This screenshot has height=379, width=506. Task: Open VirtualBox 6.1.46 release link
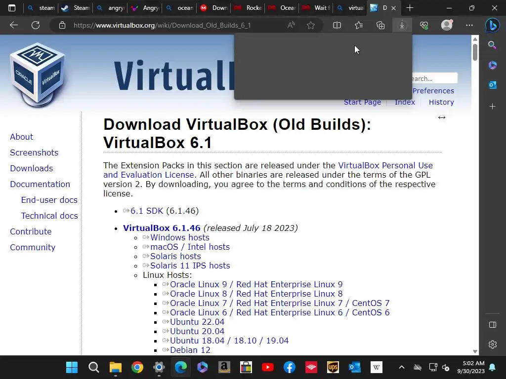pyautogui.click(x=162, y=228)
